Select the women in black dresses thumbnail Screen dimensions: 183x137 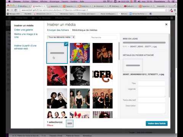tap(80, 99)
